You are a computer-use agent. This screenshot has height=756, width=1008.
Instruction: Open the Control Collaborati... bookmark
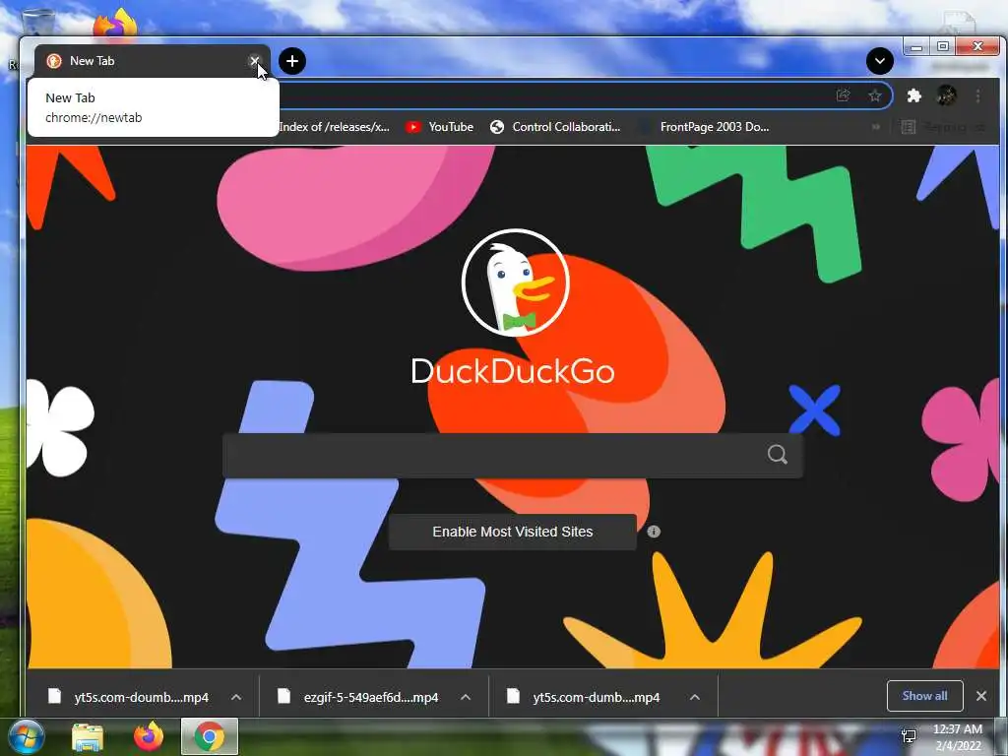555,127
